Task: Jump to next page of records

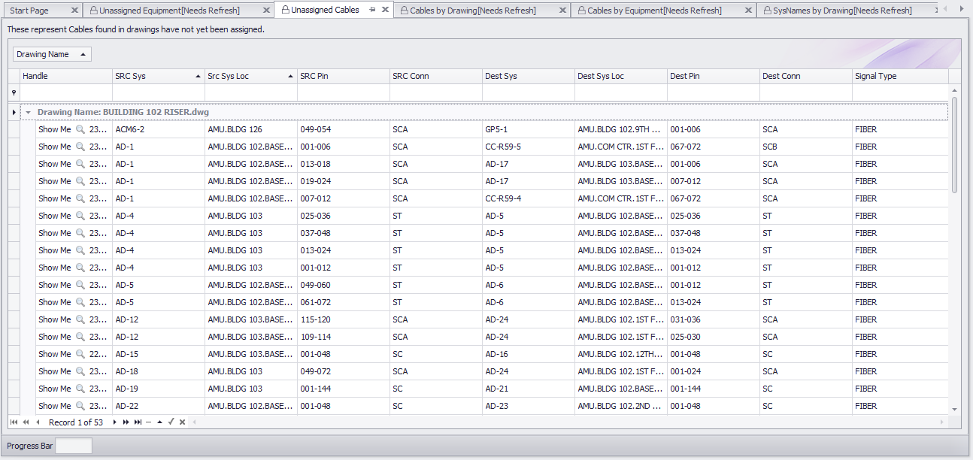Action: click(x=126, y=422)
